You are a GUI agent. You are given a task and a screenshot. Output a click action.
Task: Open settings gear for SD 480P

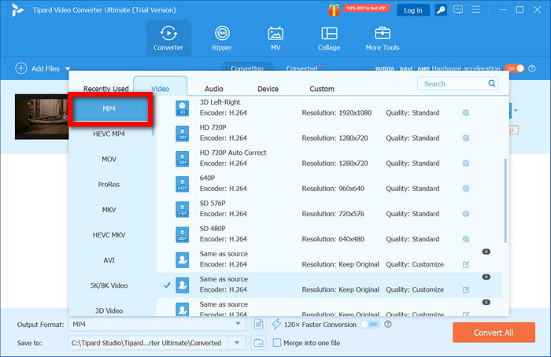tap(466, 239)
